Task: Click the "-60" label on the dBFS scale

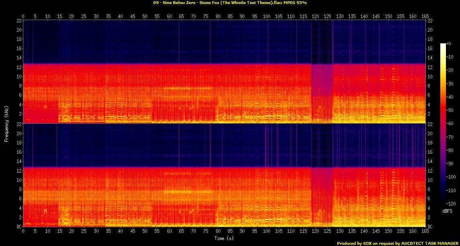Action: [x=452, y=123]
